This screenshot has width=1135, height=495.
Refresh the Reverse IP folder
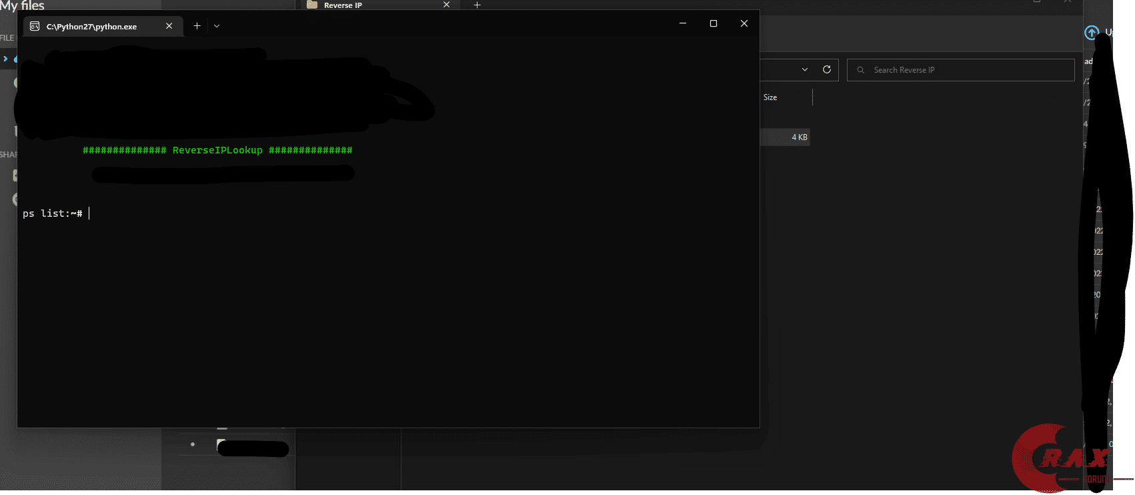pos(827,69)
